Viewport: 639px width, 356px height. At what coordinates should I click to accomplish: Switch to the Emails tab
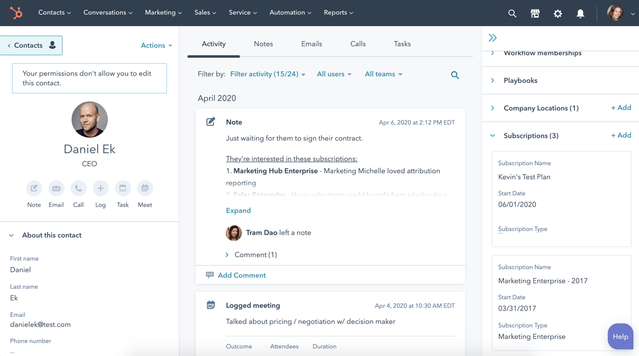coord(312,44)
